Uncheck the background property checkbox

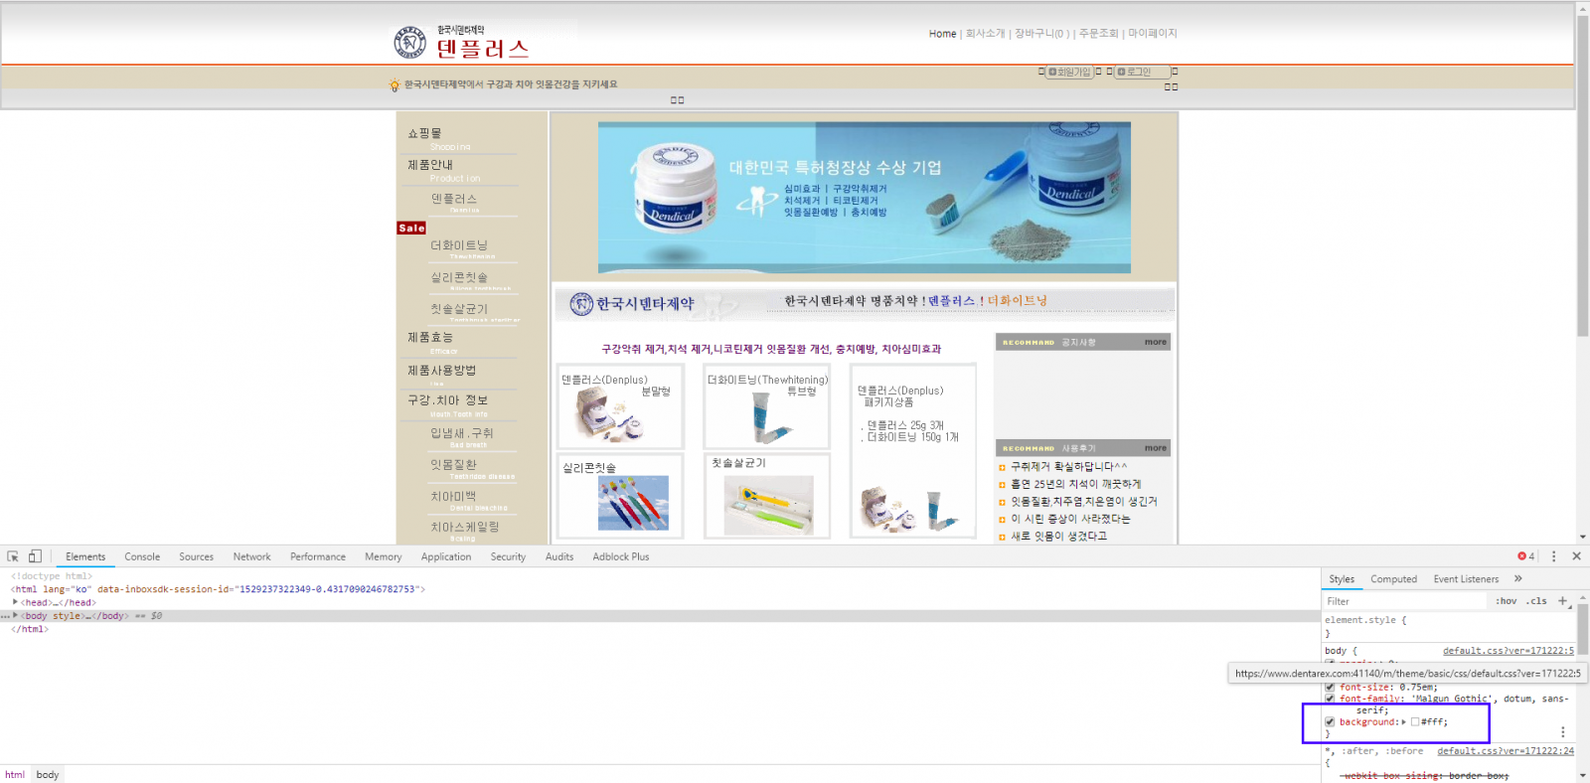[x=1330, y=722]
